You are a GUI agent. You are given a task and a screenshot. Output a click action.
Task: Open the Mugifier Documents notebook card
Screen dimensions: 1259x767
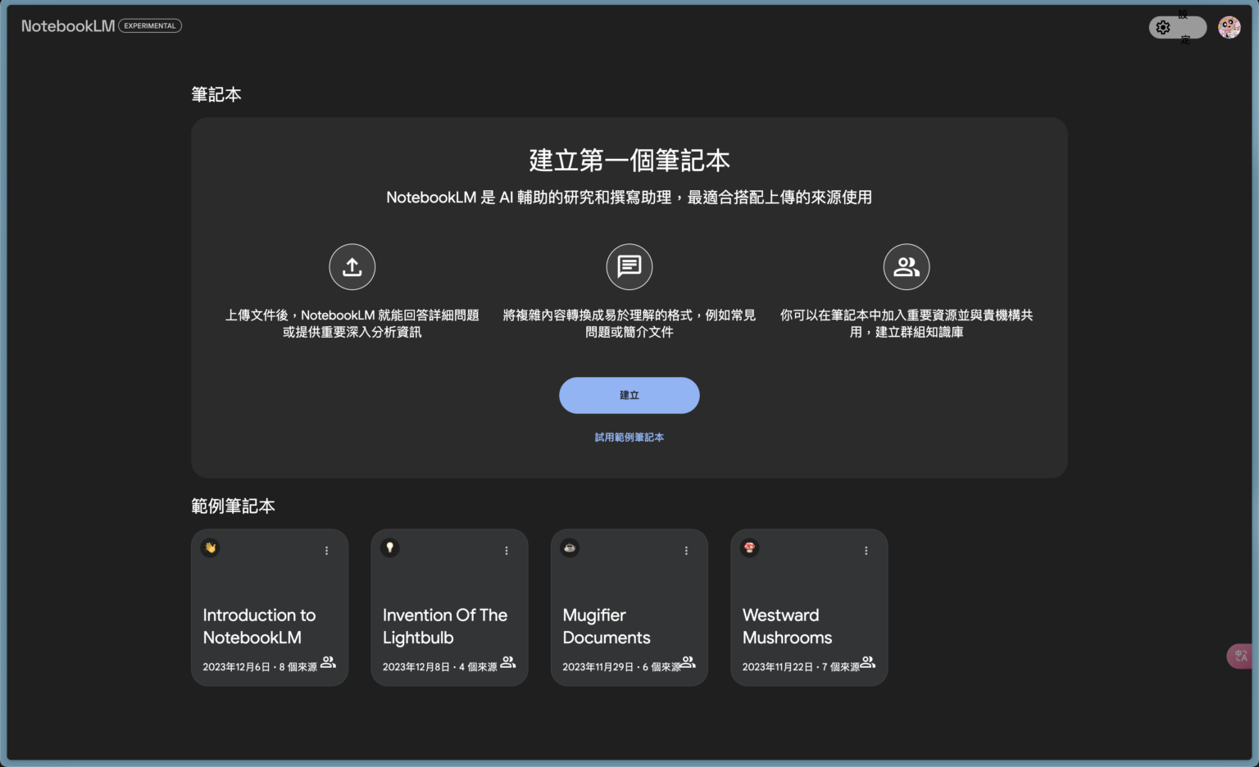click(619, 606)
